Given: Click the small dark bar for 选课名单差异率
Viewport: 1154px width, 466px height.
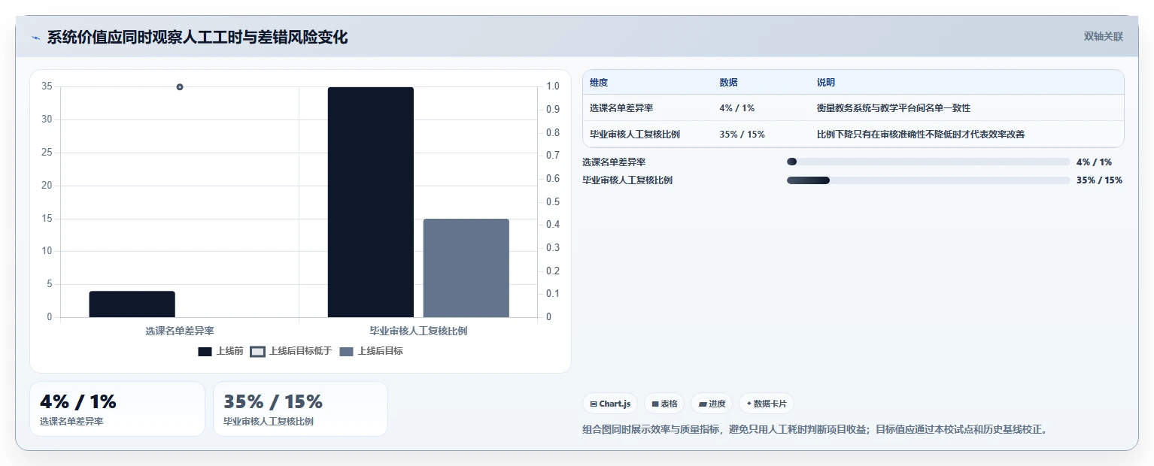Looking at the screenshot, I should tap(132, 304).
